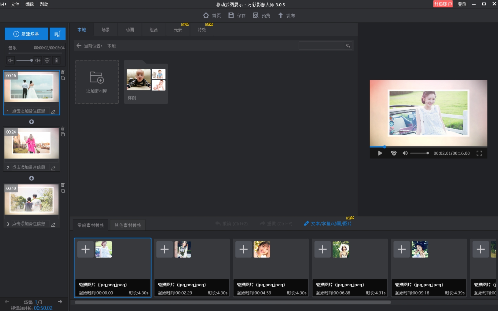The width and height of the screenshot is (498, 311).
Task: Switch to the 元素 tab
Action: 178,30
